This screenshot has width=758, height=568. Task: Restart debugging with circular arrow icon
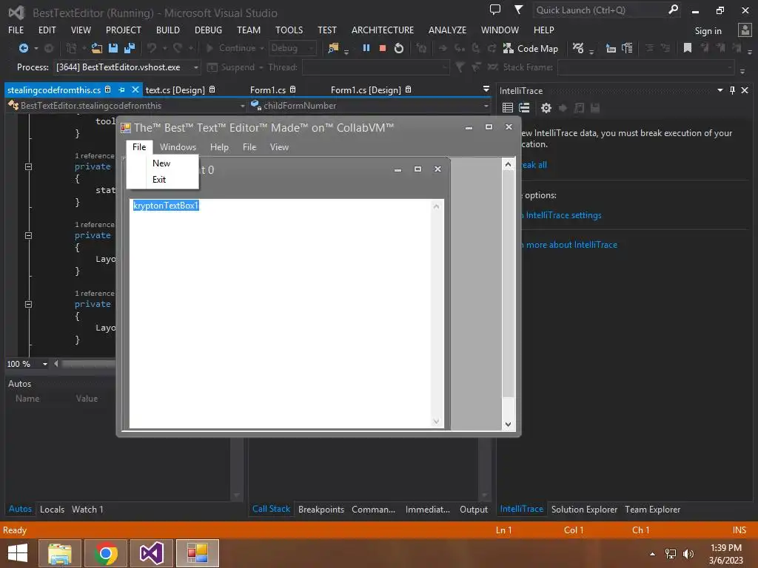pyautogui.click(x=399, y=48)
